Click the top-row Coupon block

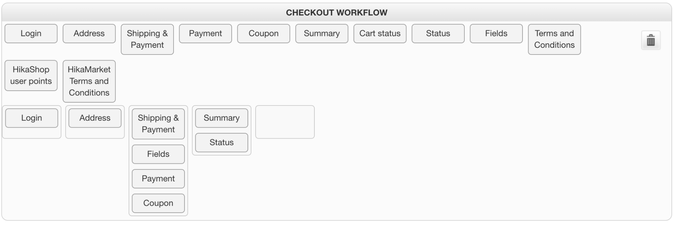tap(263, 34)
